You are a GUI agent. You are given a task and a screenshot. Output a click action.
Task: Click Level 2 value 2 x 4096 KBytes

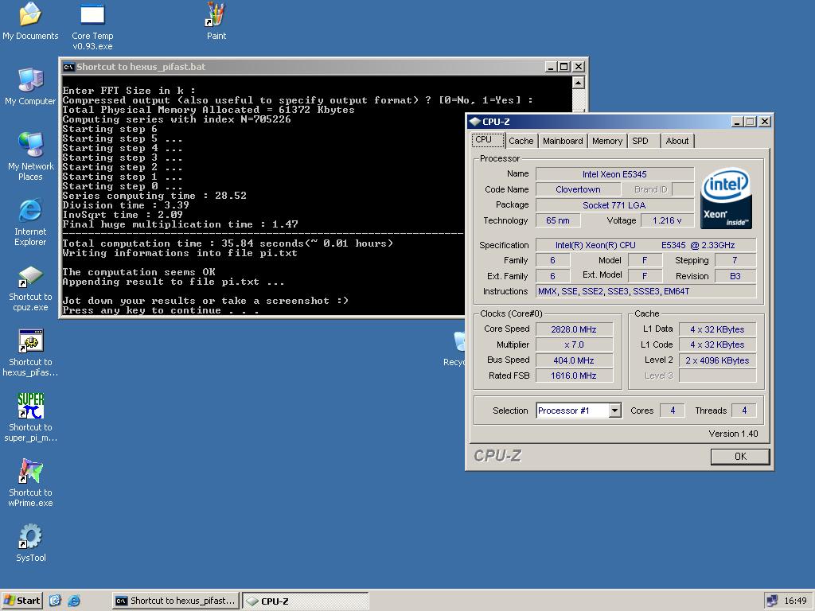(x=717, y=360)
